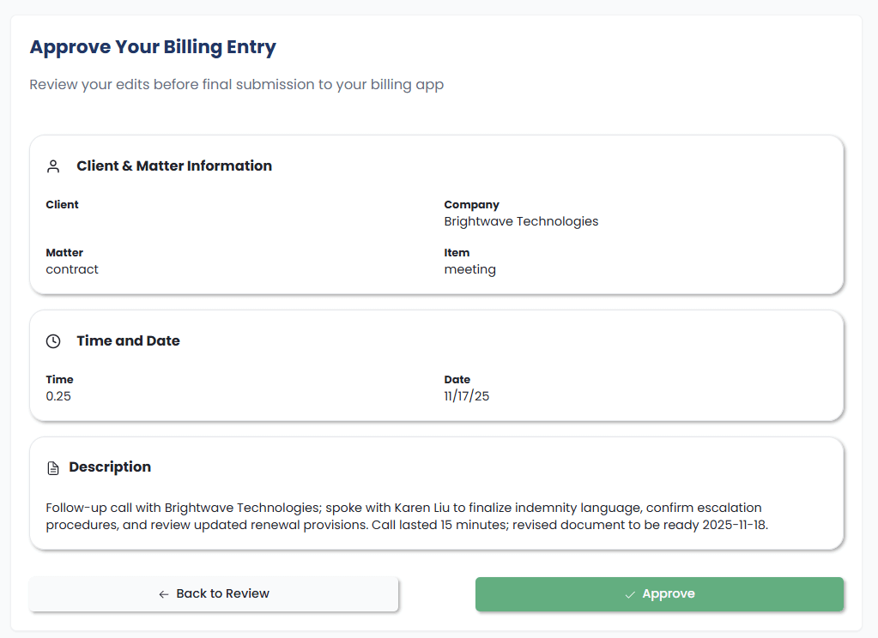Click the Company field label
The width and height of the screenshot is (878, 638).
[471, 205]
